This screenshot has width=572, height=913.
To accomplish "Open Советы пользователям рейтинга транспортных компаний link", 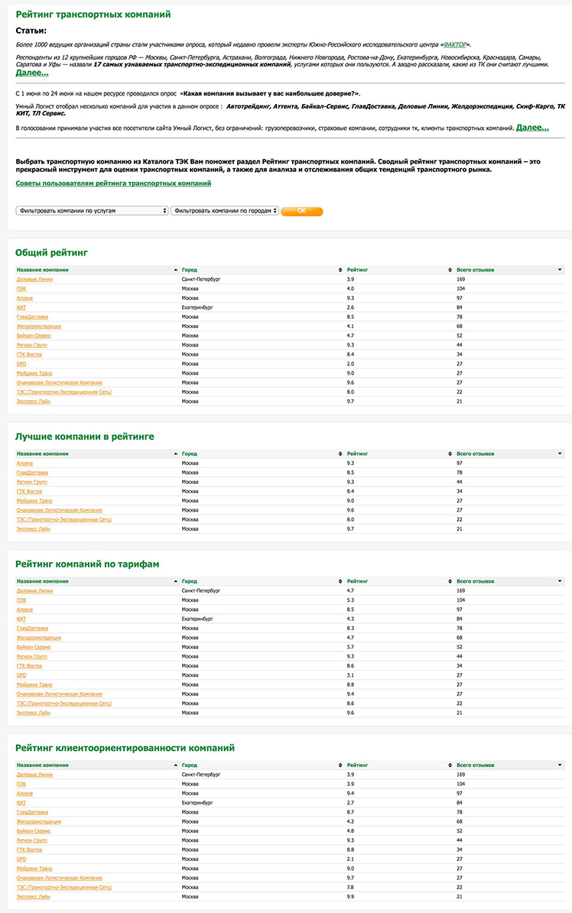I will pyautogui.click(x=114, y=184).
